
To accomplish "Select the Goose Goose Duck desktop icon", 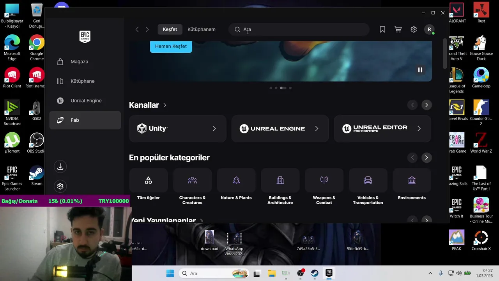I will [x=481, y=48].
